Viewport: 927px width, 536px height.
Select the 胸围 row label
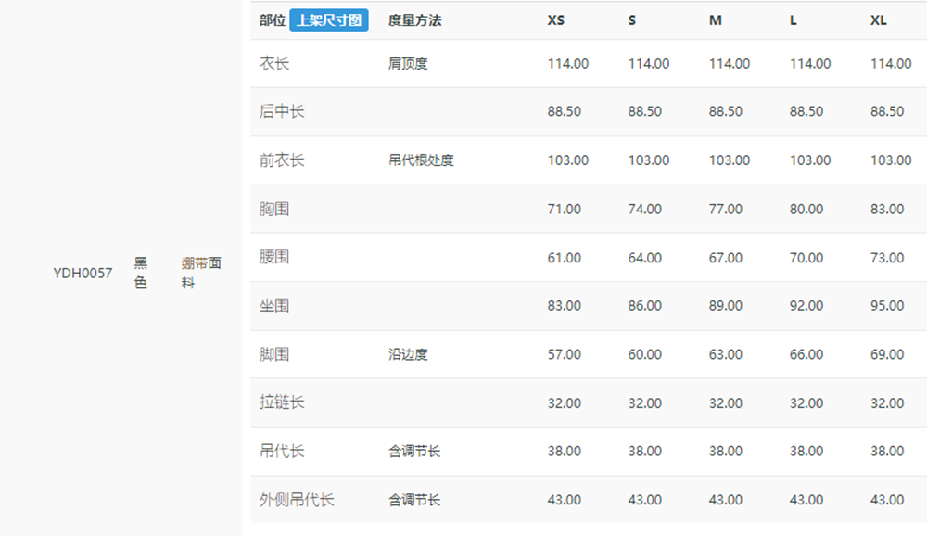tap(274, 209)
